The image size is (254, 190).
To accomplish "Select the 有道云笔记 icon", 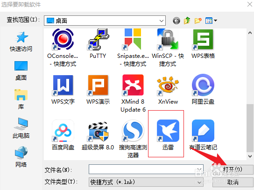I will click(x=203, y=131).
